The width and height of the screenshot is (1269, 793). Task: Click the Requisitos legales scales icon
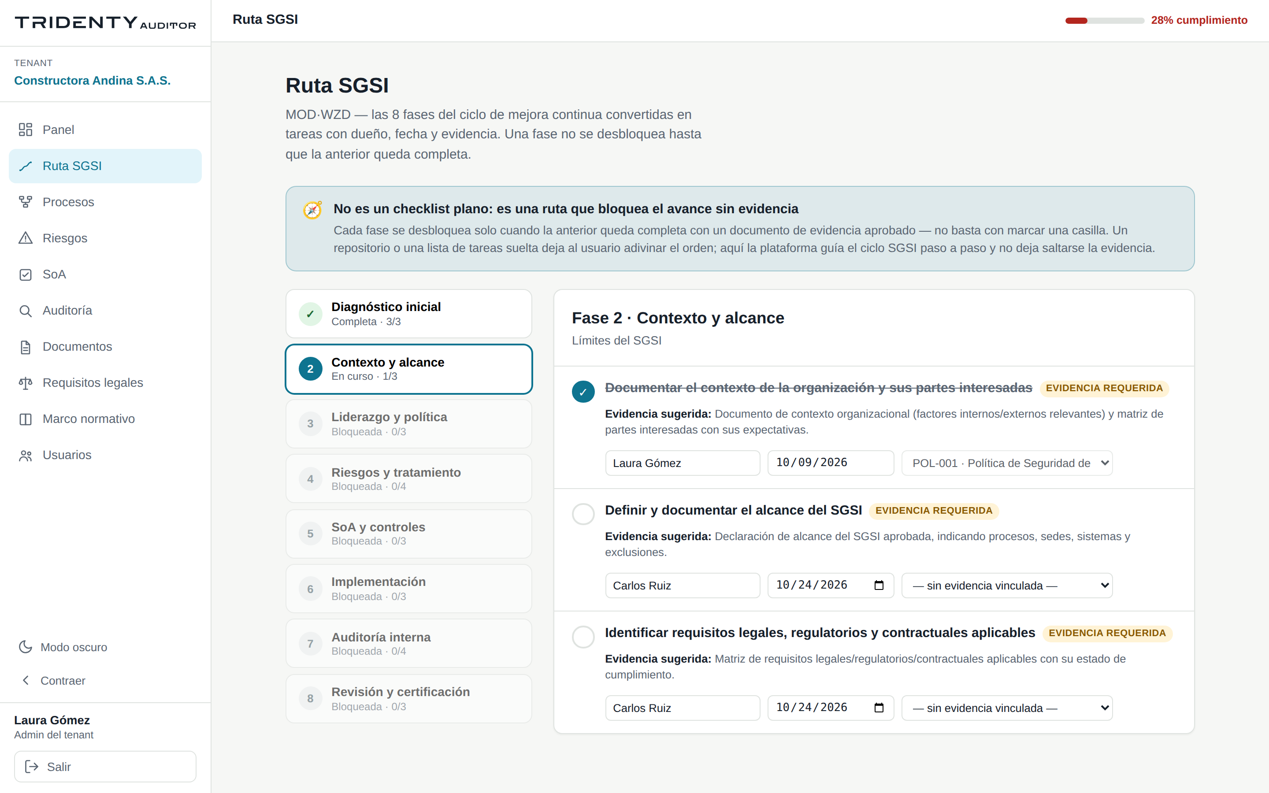pyautogui.click(x=25, y=383)
